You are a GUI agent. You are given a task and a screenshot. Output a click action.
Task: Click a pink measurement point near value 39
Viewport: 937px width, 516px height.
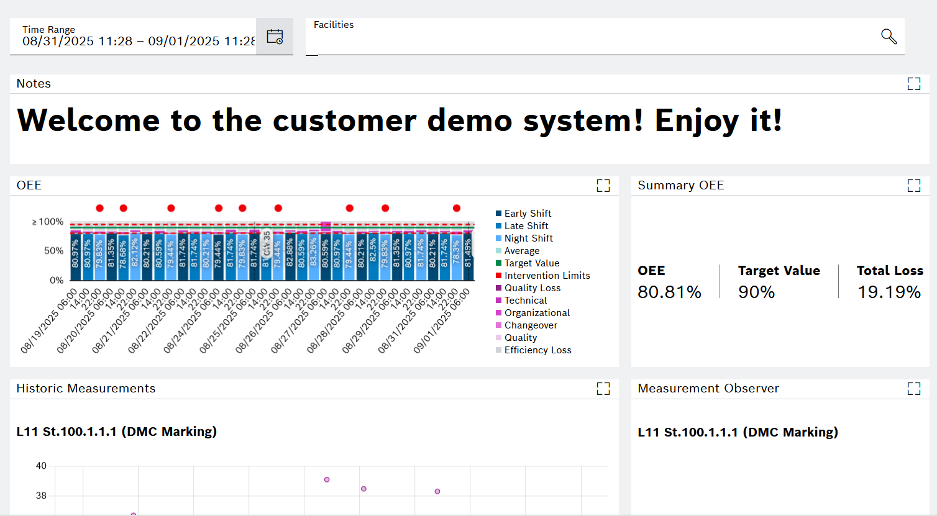[326, 479]
